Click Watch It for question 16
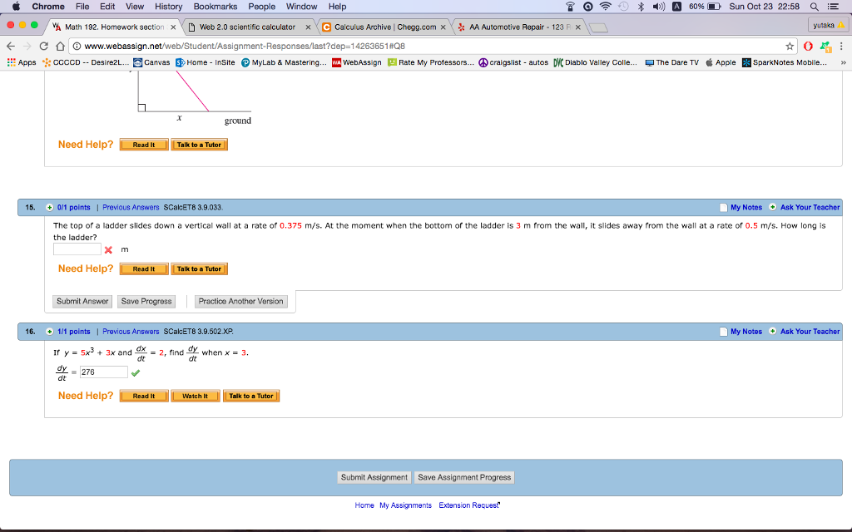 tap(195, 397)
